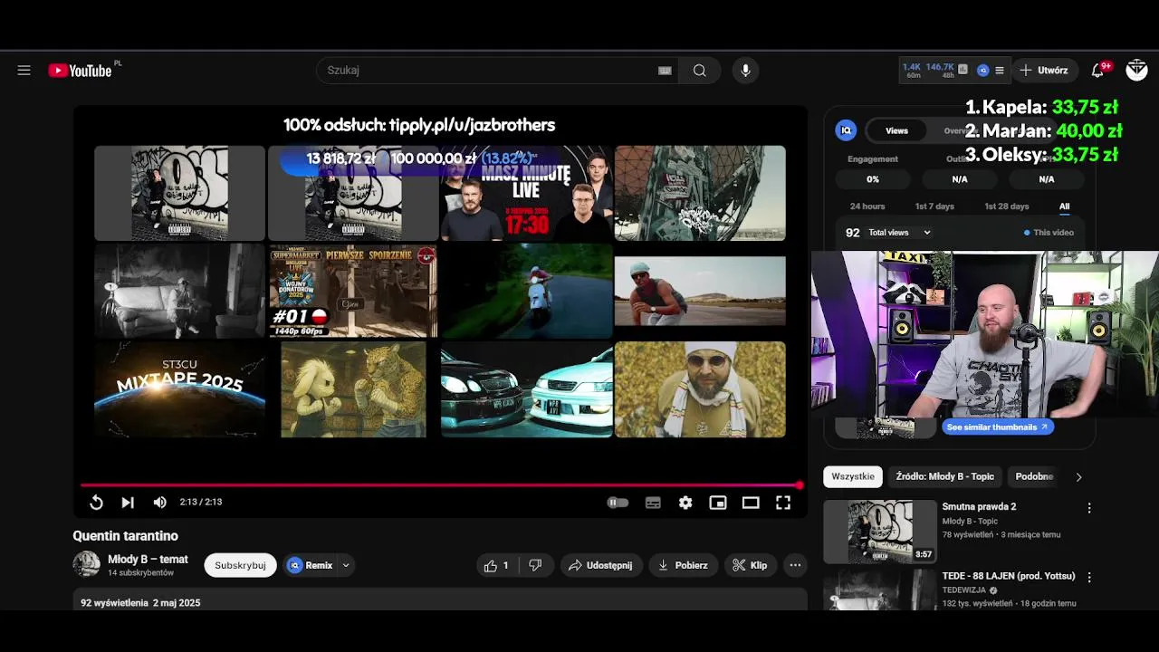Viewport: 1159px width, 652px height.
Task: Open the boxing rabbit and leopard thumbnail
Action: [353, 389]
